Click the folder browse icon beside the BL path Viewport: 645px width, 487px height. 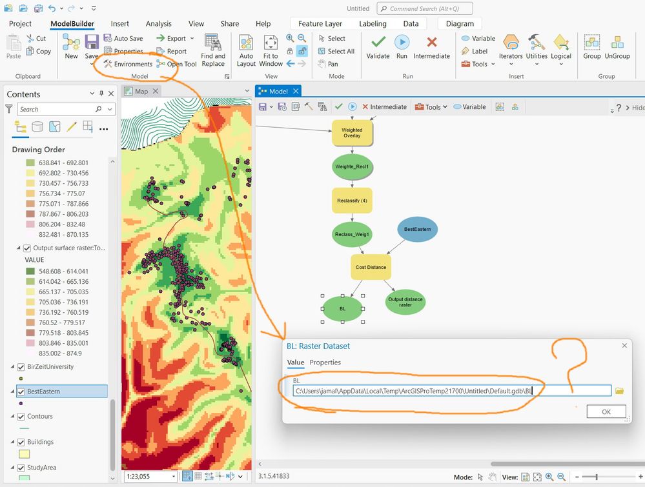pos(619,391)
